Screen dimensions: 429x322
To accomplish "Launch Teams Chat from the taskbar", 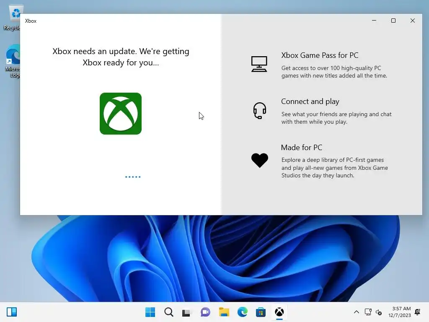I will [205, 312].
